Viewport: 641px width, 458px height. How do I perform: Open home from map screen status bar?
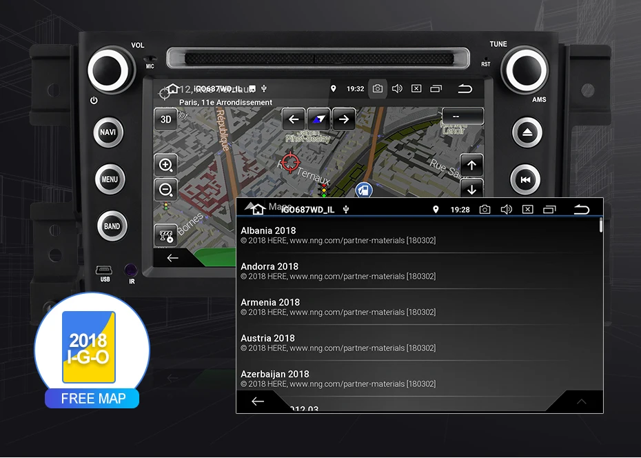click(172, 88)
